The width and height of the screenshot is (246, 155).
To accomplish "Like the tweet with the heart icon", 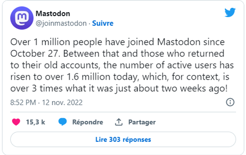I will 16,122.
